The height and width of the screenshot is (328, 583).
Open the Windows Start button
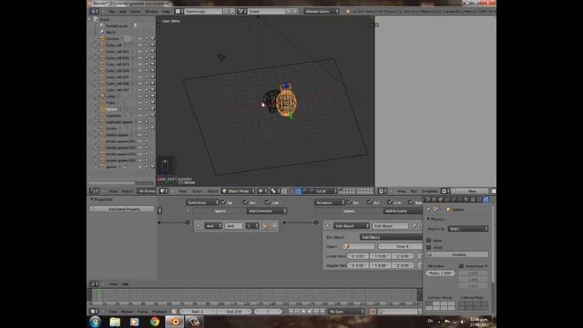95,322
